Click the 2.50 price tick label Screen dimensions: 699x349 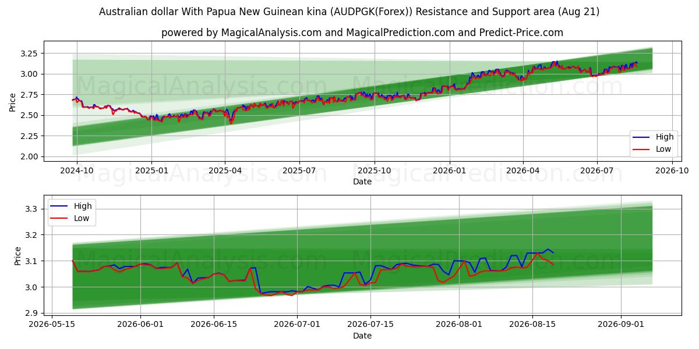[x=29, y=115]
